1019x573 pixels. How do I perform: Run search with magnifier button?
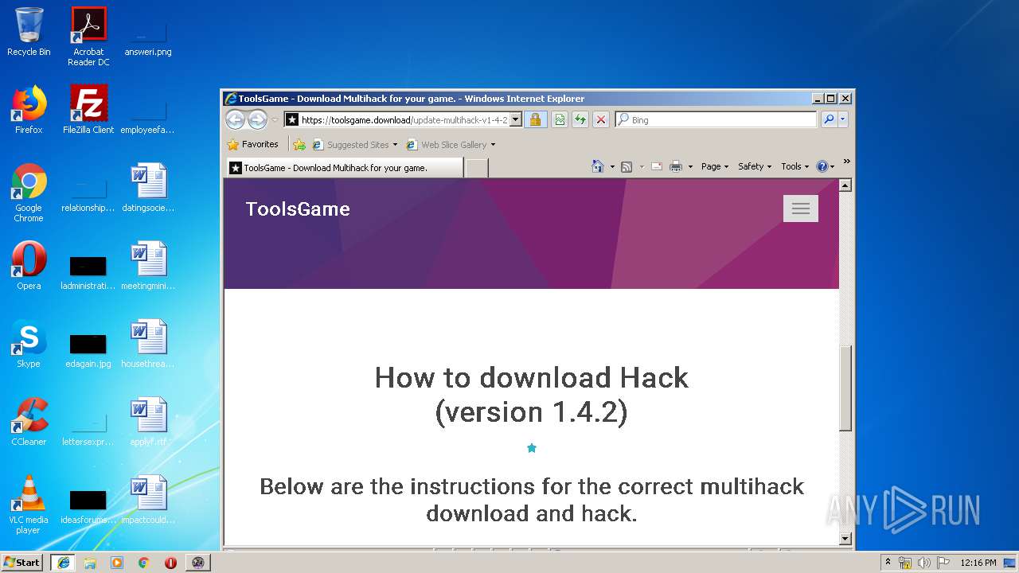pyautogui.click(x=829, y=120)
